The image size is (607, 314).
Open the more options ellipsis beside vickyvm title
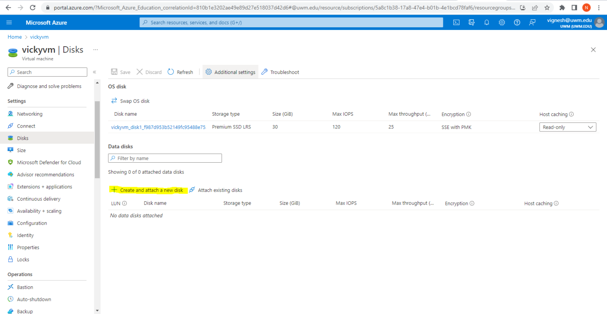(x=95, y=50)
